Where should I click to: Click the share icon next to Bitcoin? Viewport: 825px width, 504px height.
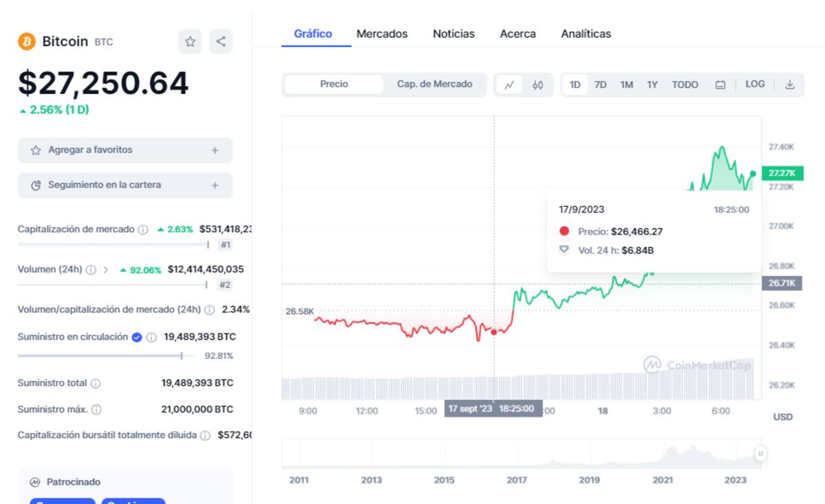point(221,42)
